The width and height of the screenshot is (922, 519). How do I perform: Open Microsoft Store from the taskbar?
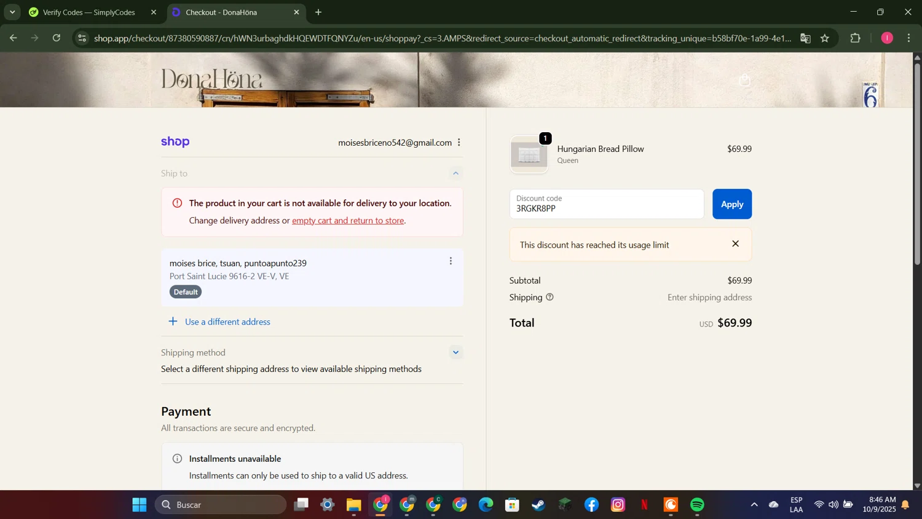[x=513, y=505]
